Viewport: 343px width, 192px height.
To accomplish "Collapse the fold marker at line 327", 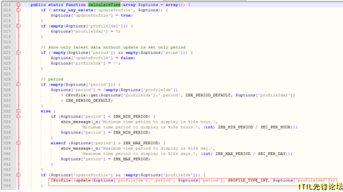I will [x=18, y=85].
